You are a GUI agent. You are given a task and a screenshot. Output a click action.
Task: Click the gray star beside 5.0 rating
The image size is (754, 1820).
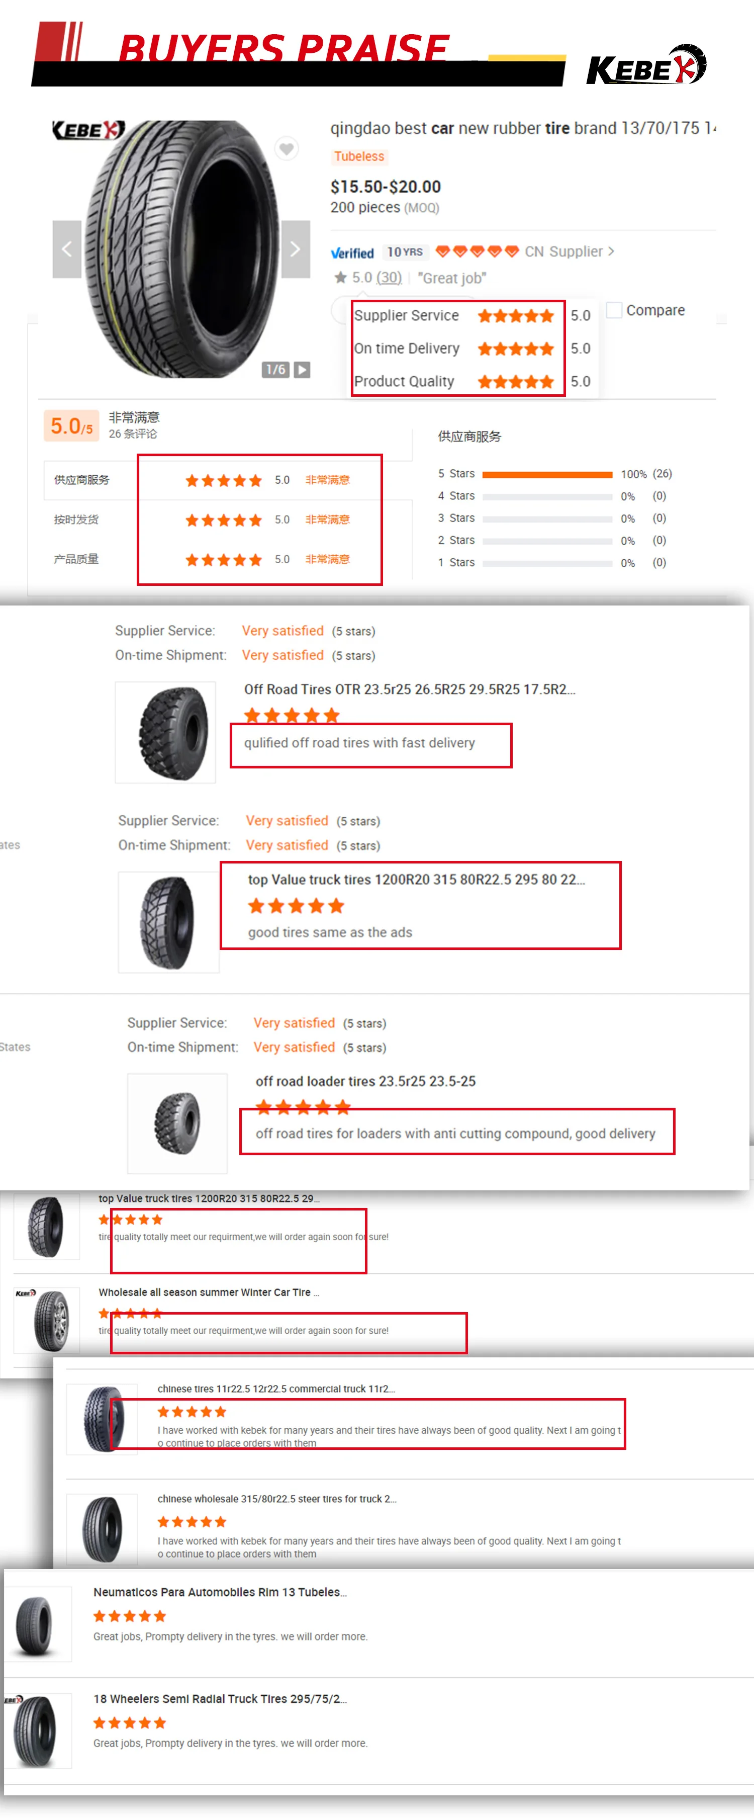(340, 277)
